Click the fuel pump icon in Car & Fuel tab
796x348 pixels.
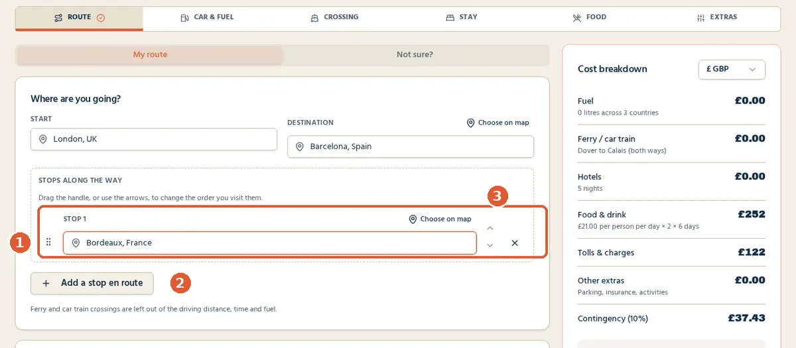pos(184,18)
